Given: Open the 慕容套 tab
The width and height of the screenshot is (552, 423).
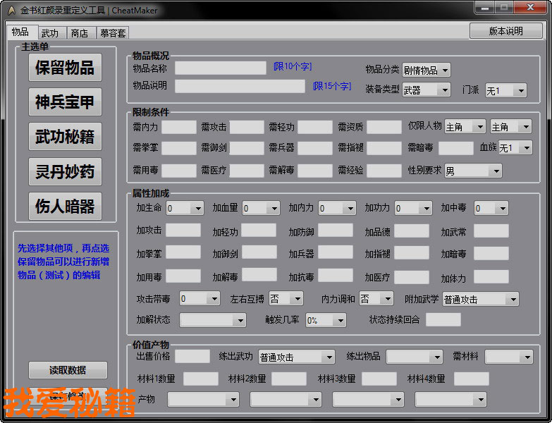Looking at the screenshot, I should pos(113,33).
